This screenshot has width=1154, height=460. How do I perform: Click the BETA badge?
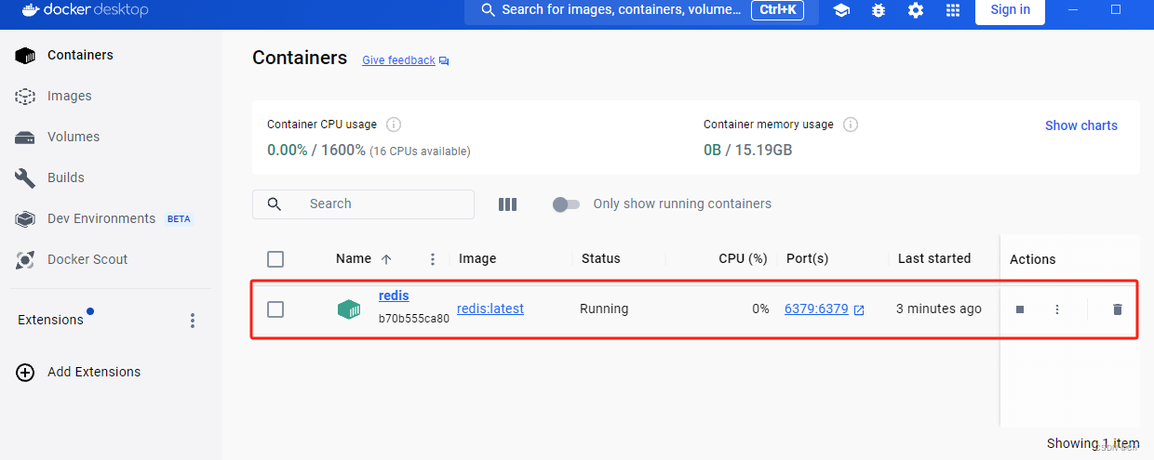[179, 219]
